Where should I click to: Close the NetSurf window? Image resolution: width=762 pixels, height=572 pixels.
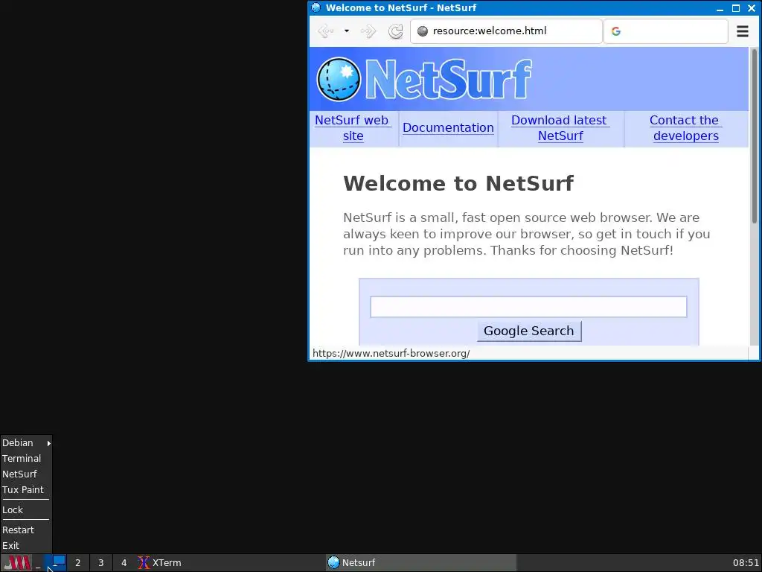pyautogui.click(x=752, y=8)
